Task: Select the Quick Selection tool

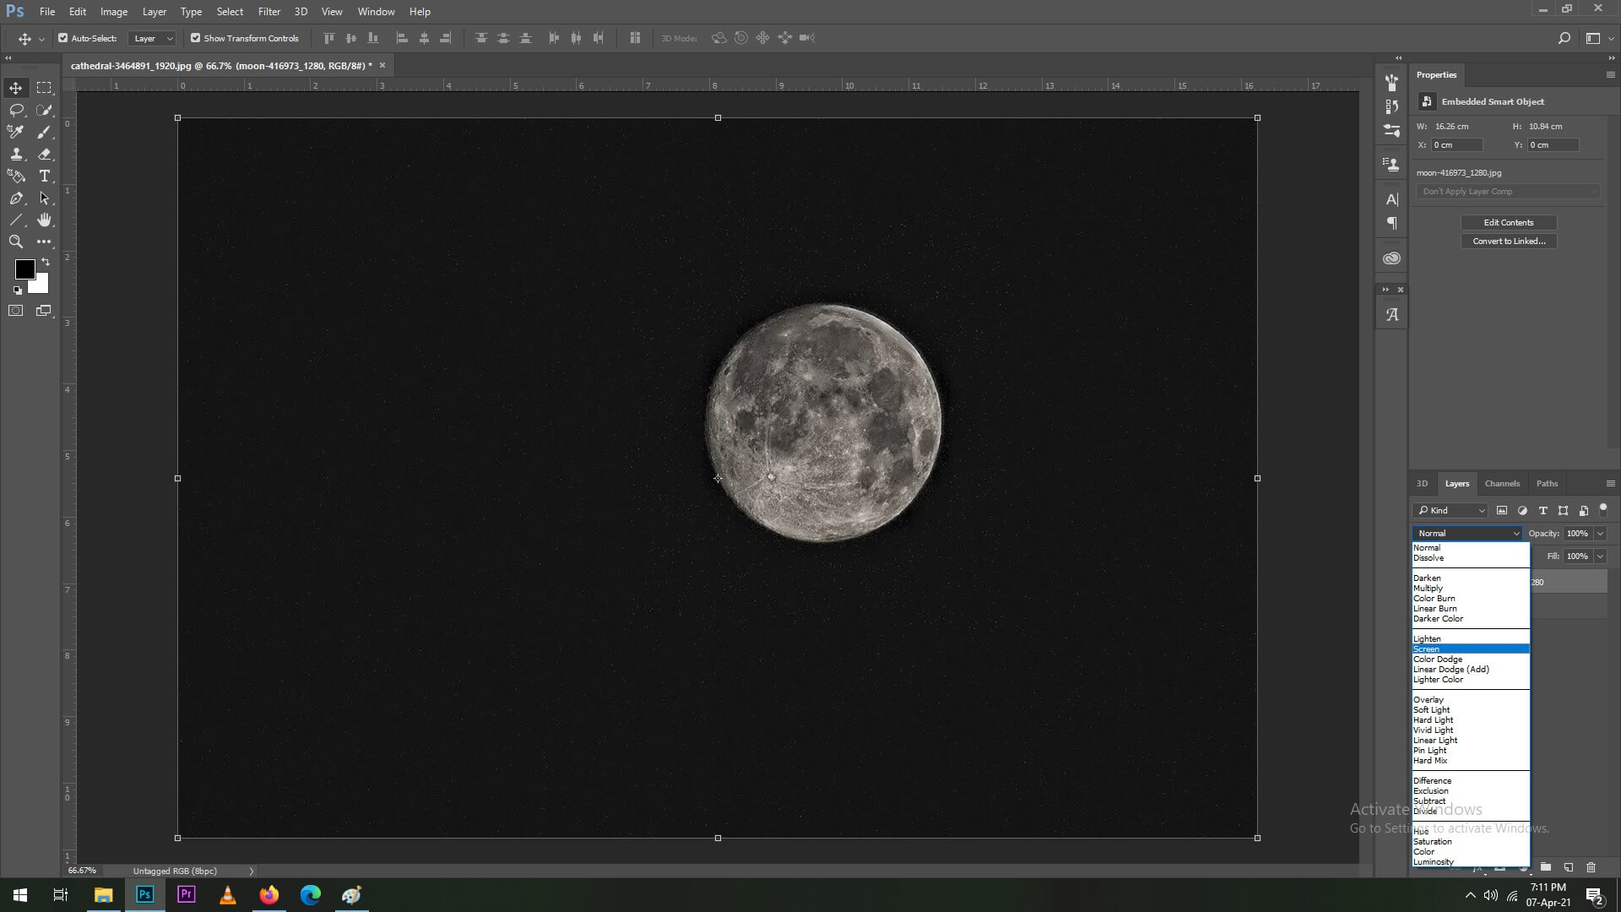Action: pos(44,110)
